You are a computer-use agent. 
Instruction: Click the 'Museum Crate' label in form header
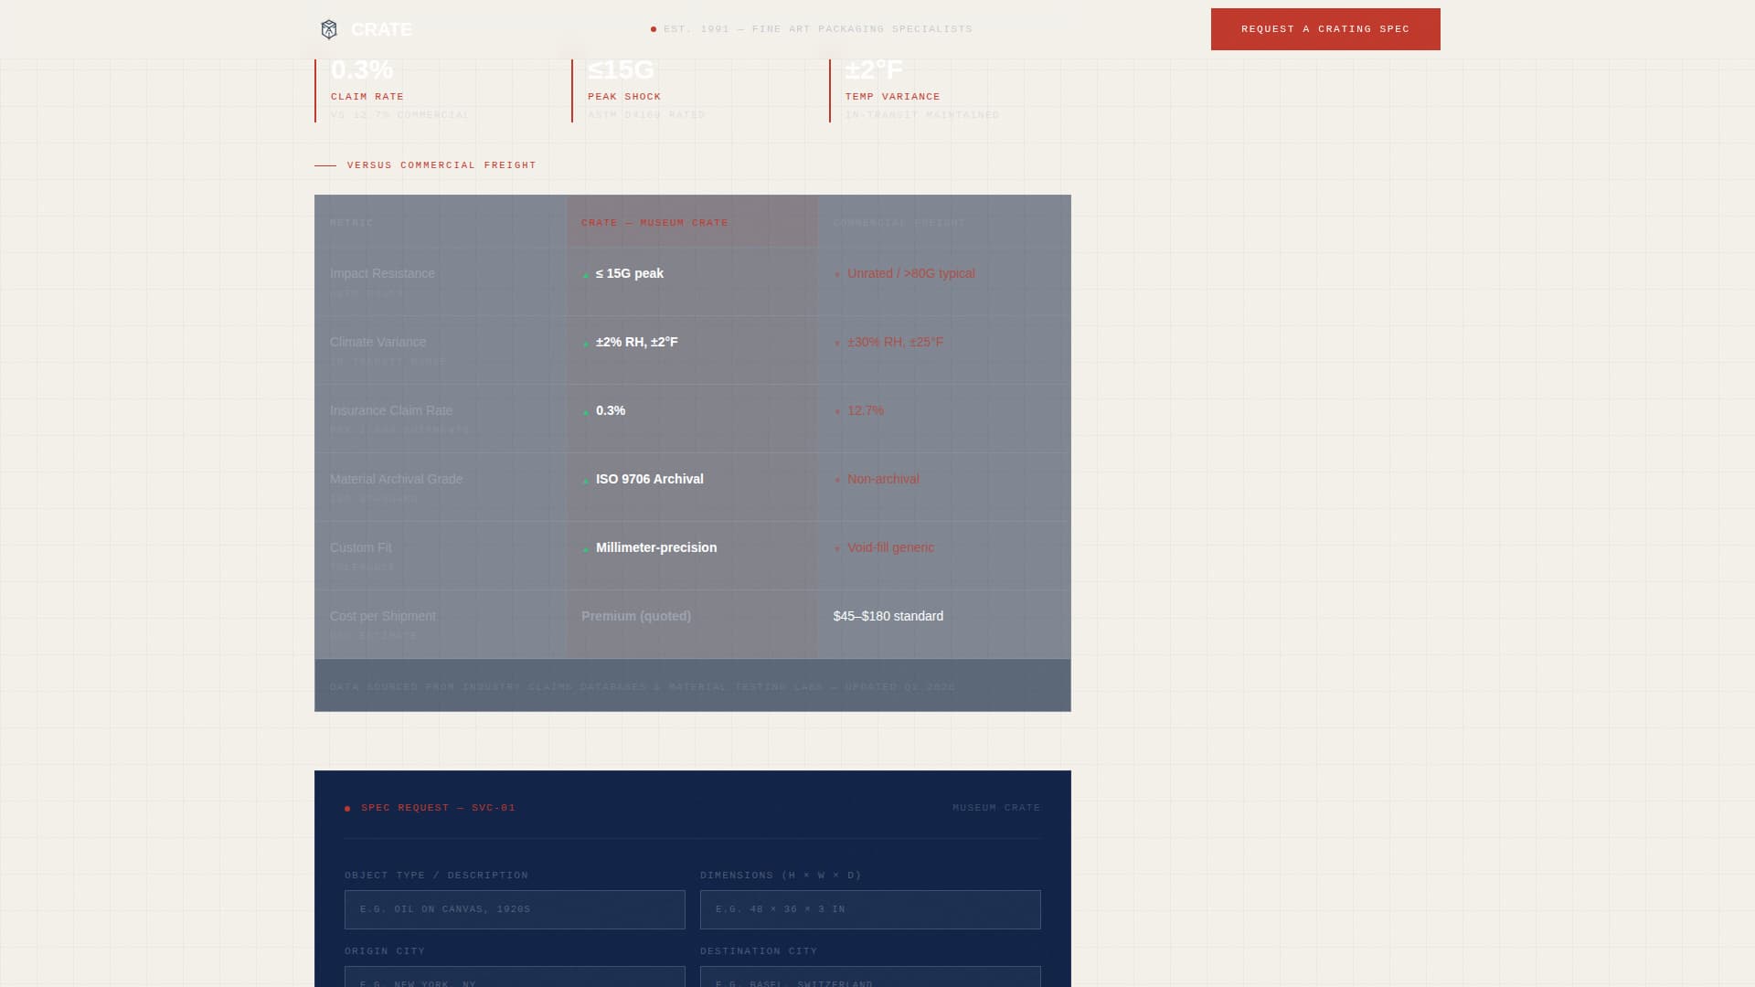click(996, 808)
